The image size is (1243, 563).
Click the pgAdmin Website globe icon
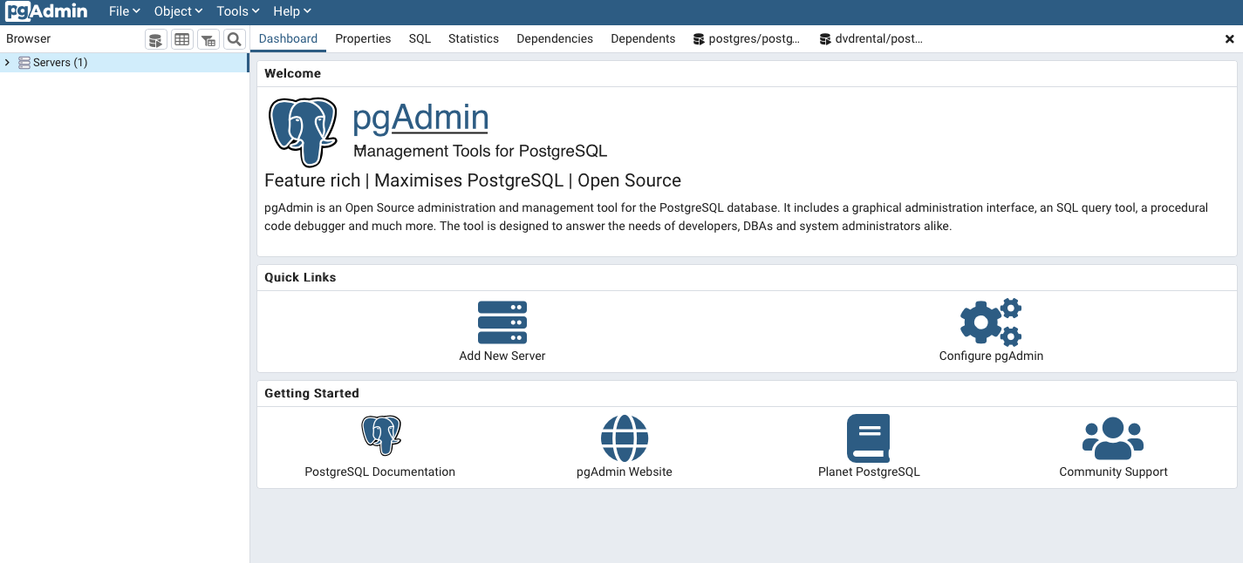pyautogui.click(x=625, y=438)
